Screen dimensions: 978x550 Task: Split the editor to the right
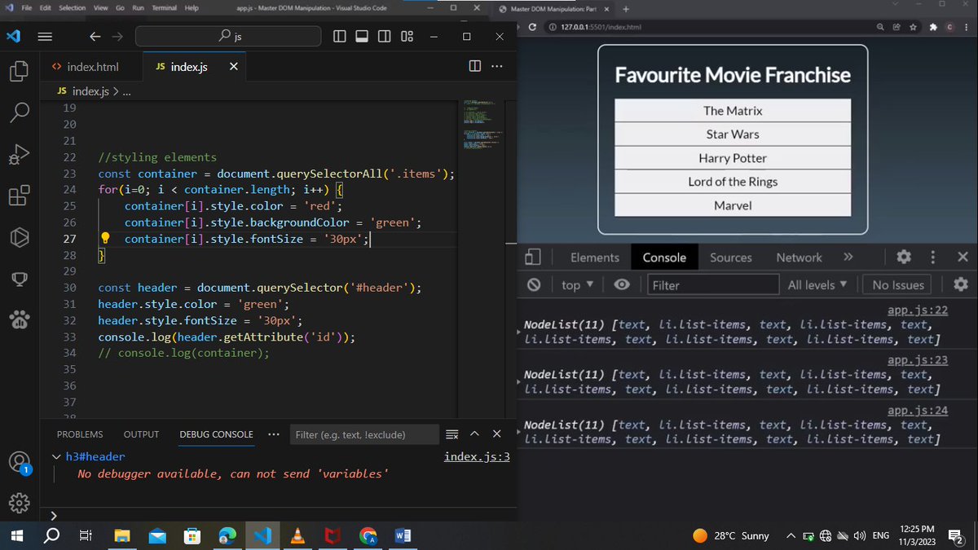tap(475, 66)
